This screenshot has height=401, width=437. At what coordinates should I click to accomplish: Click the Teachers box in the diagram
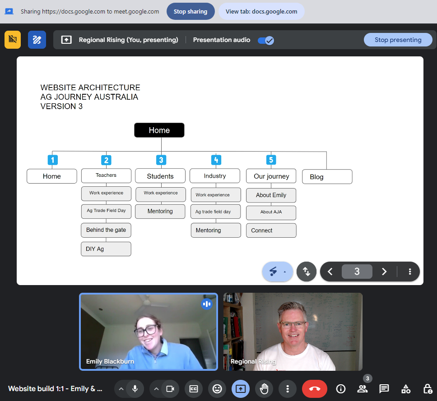[x=106, y=175]
